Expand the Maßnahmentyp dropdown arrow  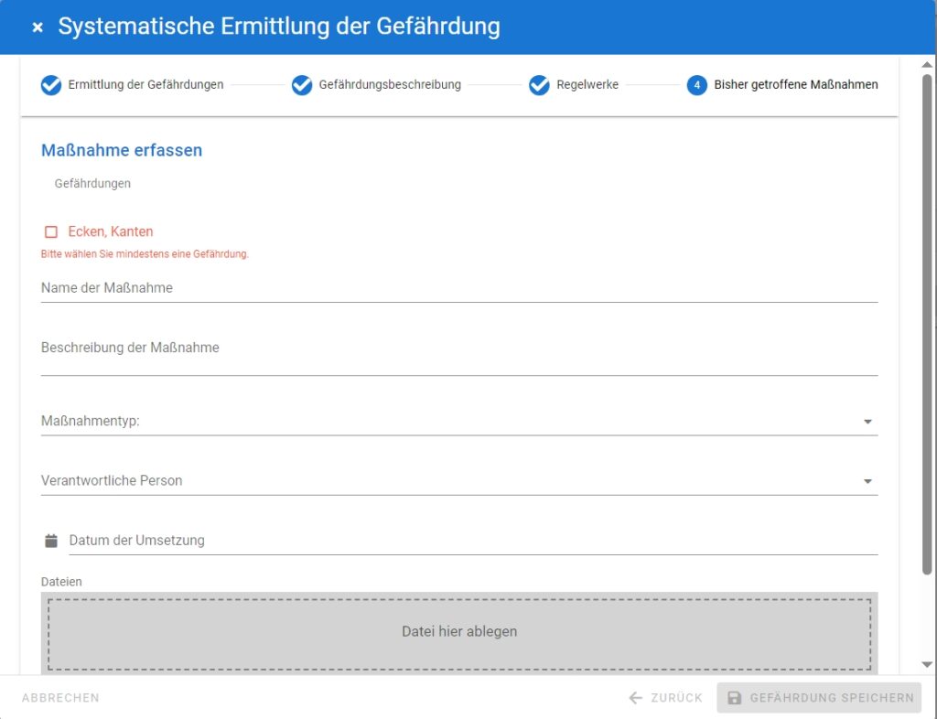[867, 422]
